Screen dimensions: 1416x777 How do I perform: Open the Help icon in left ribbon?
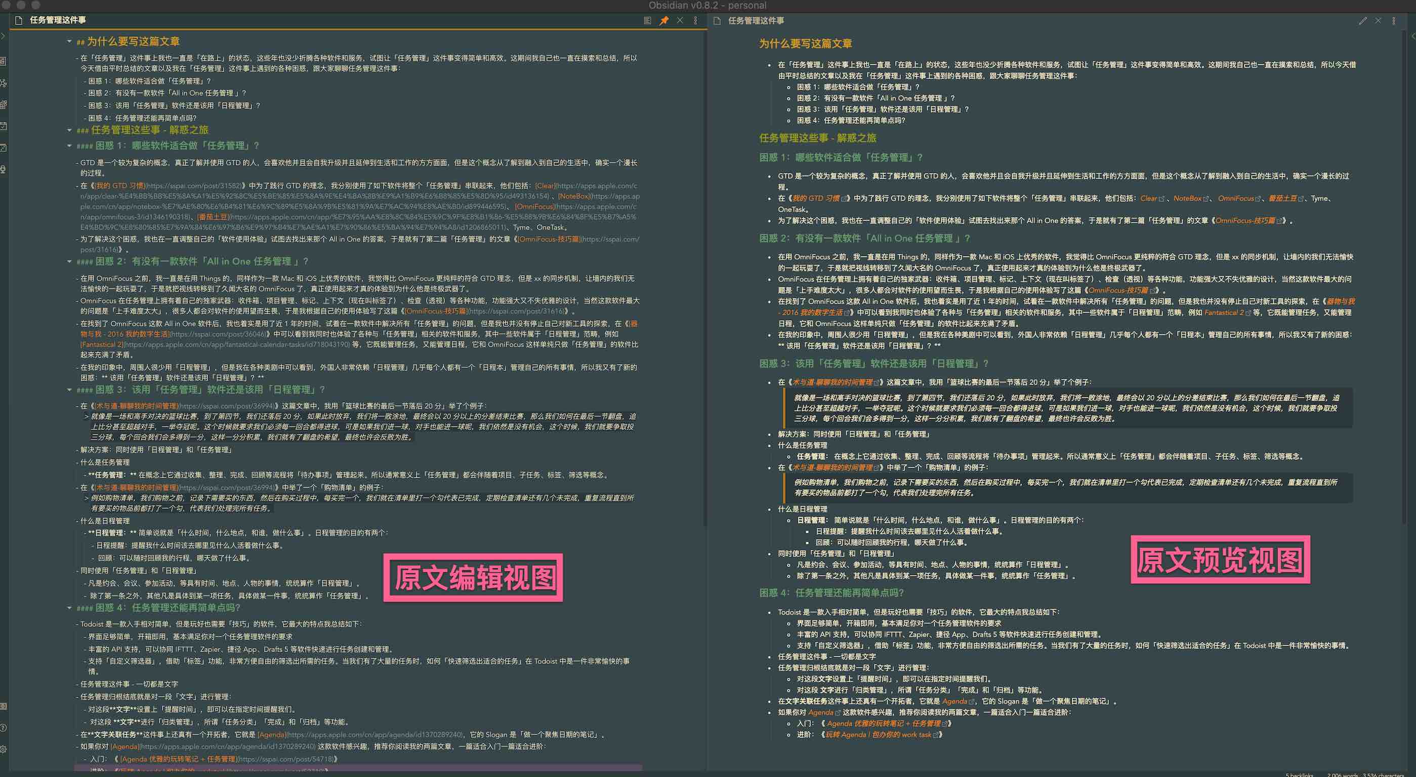(x=4, y=728)
